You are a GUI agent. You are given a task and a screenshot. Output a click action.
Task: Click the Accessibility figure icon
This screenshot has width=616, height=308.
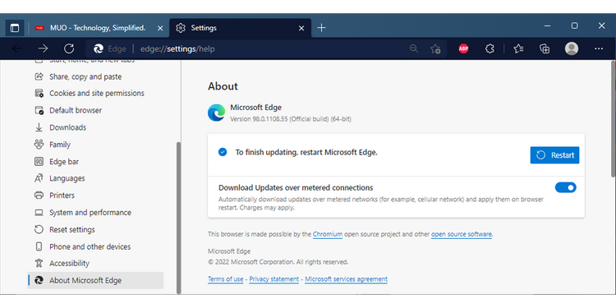tap(39, 263)
